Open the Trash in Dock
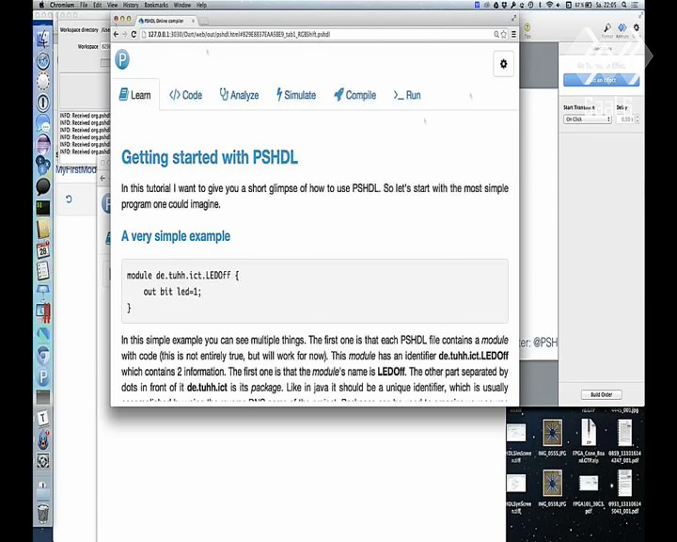 [42, 513]
